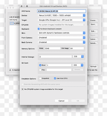The height and width of the screenshot is (116, 107).
Task: Click the Browse... button
Action: (x=78, y=70)
